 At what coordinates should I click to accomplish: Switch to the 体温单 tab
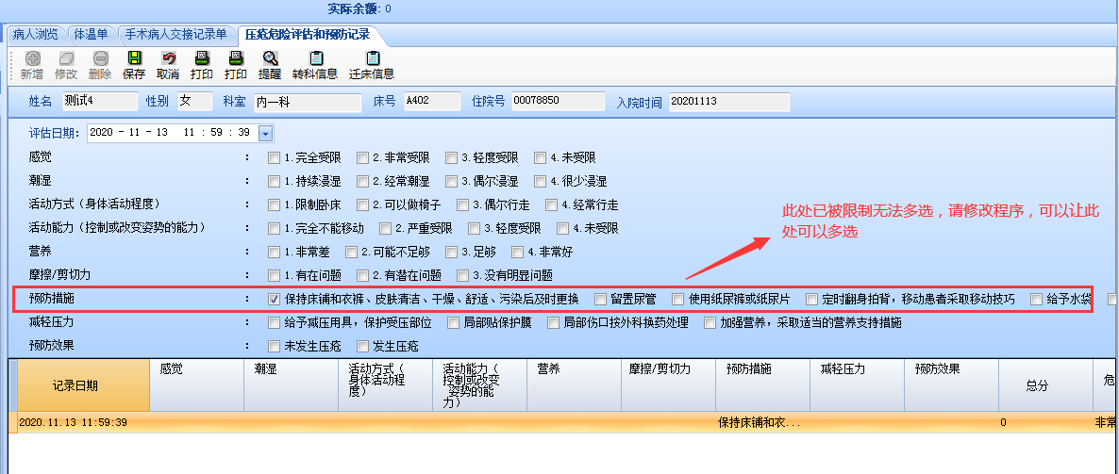92,34
